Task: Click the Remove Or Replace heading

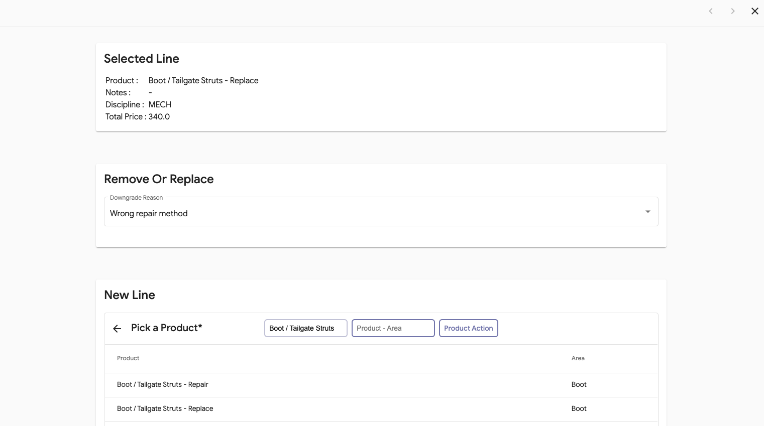Action: tap(159, 179)
